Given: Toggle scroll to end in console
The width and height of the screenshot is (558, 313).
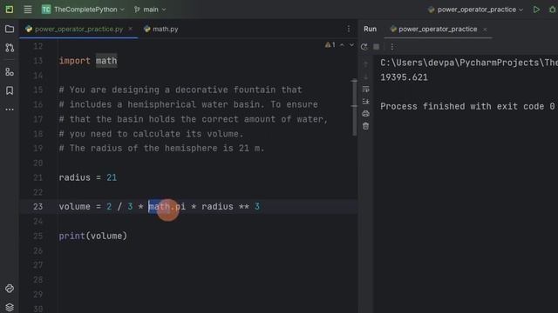Looking at the screenshot, I should 366,102.
